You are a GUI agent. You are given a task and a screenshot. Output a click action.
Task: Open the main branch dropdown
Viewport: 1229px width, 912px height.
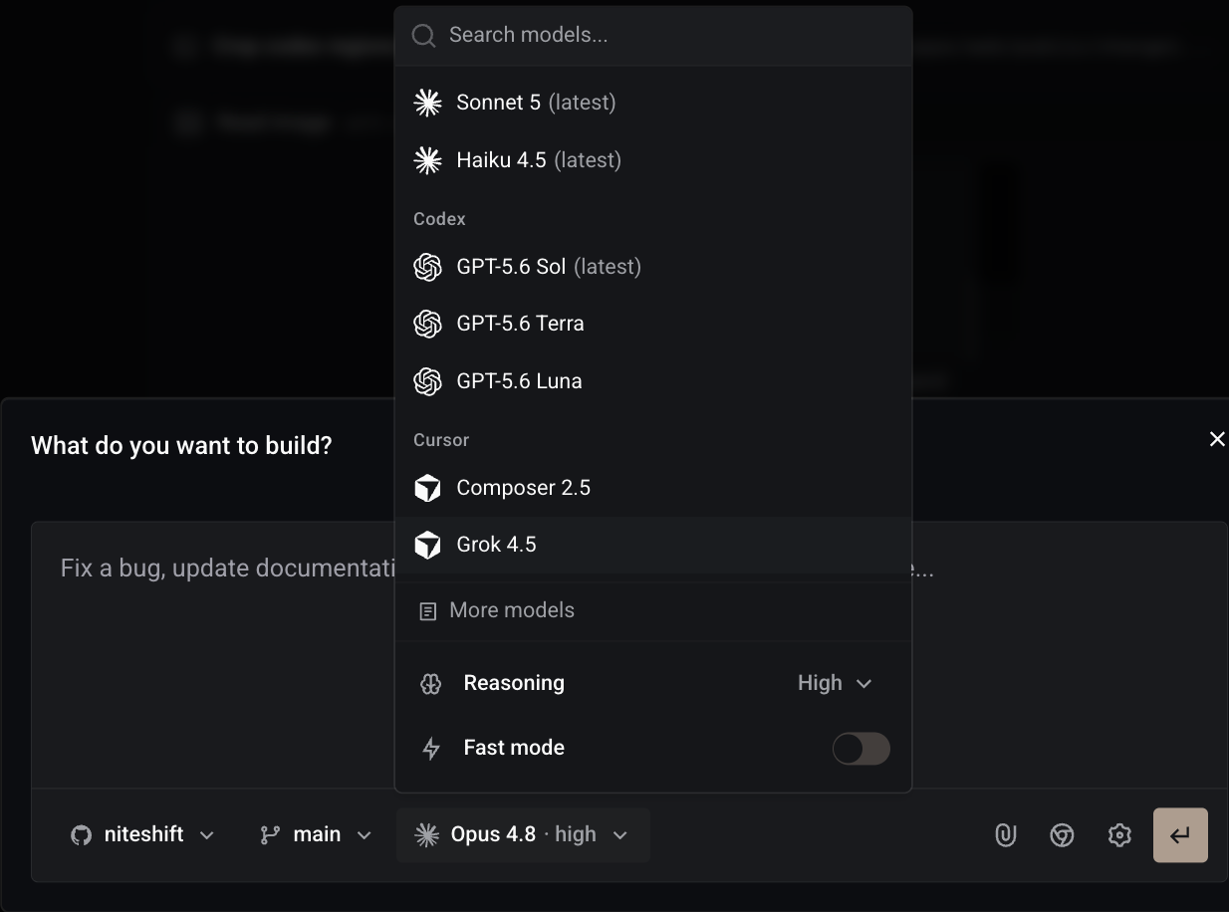316,834
